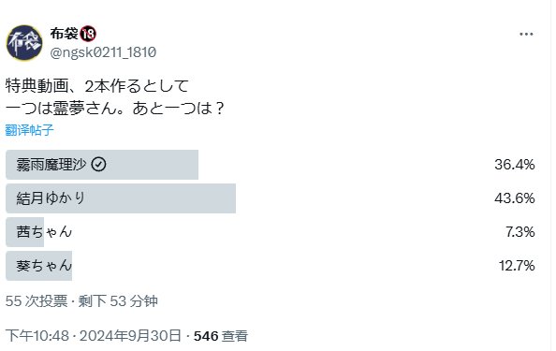Click the 546 查看 view count

221,336
